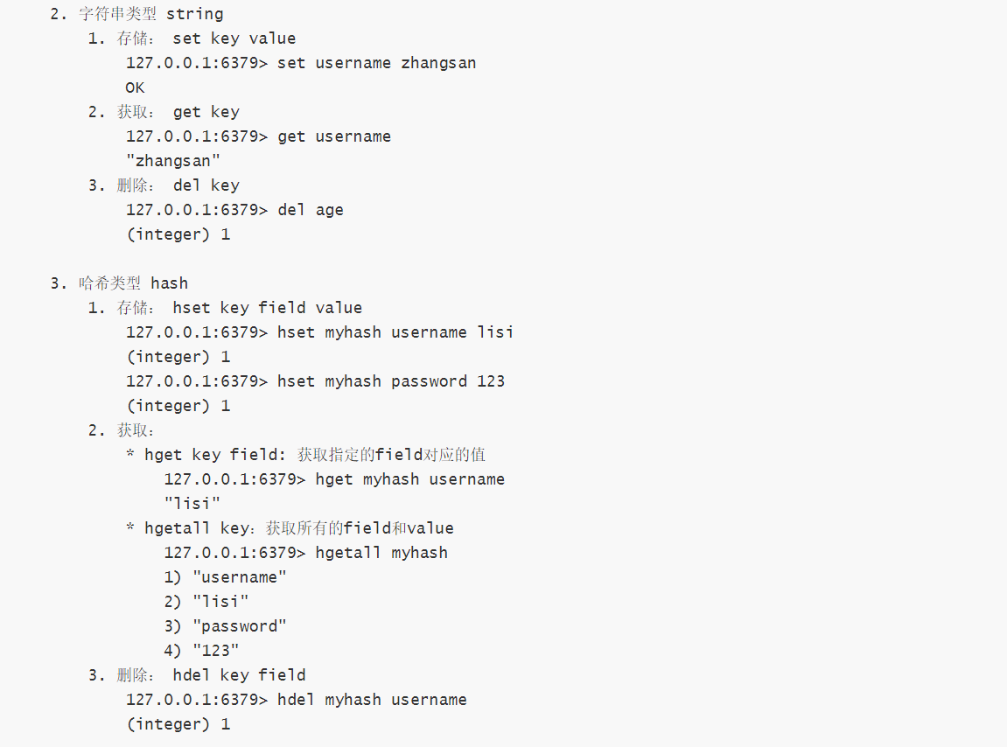1007x747 pixels.
Task: Click the "存储: hset key field value" line
Action: pos(225,308)
